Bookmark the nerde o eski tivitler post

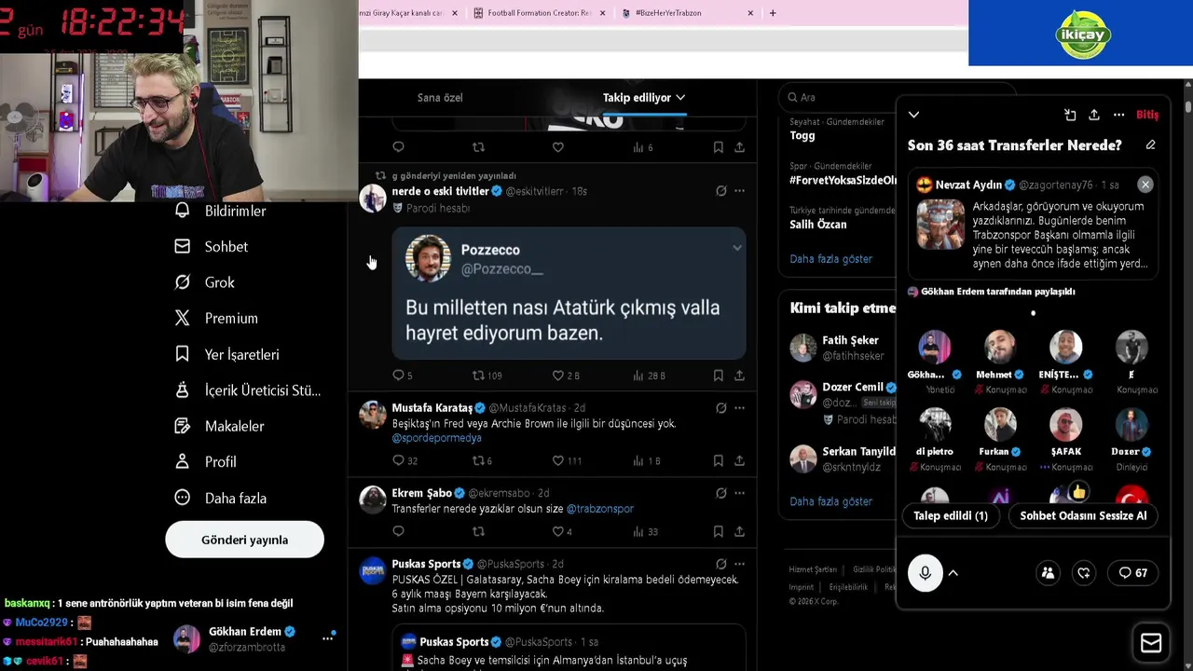click(x=718, y=376)
